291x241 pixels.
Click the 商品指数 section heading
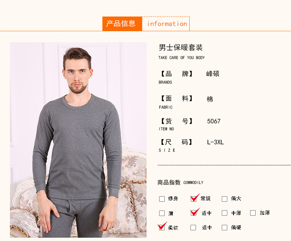[x=169, y=183]
